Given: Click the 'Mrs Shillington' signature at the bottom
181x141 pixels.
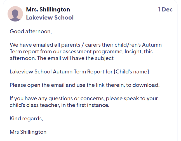Looking at the screenshot, I should point(28,132).
